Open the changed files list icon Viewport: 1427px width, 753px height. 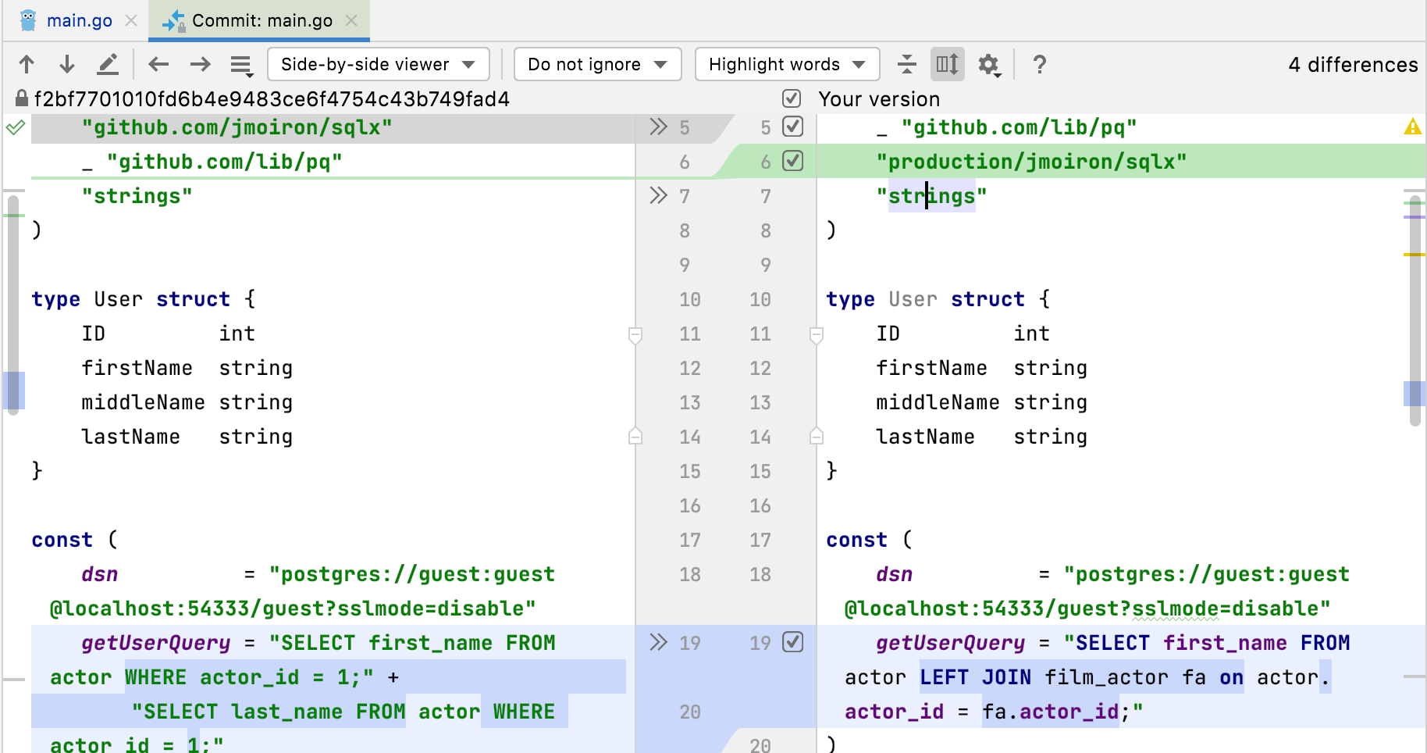click(x=240, y=64)
